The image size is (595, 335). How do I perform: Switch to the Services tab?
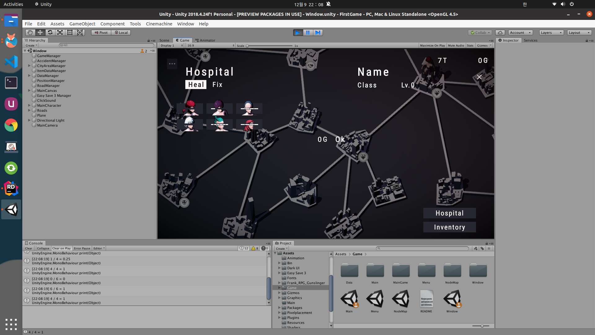[531, 40]
